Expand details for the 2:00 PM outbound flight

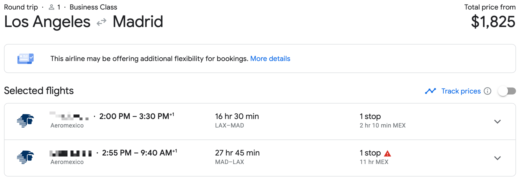pos(497,122)
